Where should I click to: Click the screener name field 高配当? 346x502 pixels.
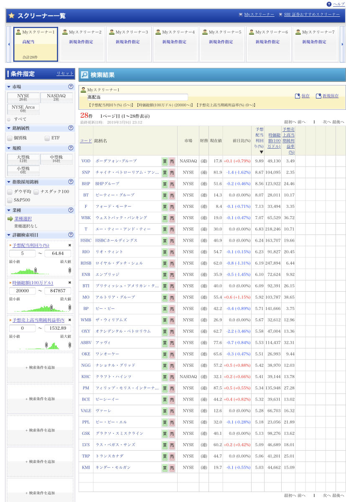coord(137,97)
